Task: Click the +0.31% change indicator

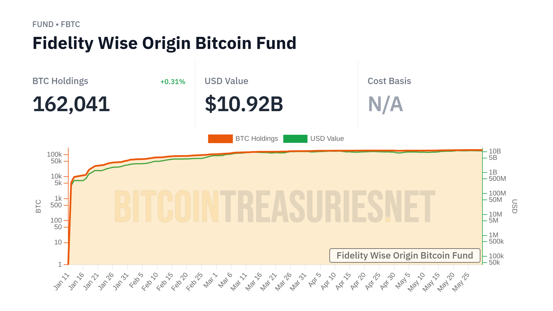Action: coord(173,82)
